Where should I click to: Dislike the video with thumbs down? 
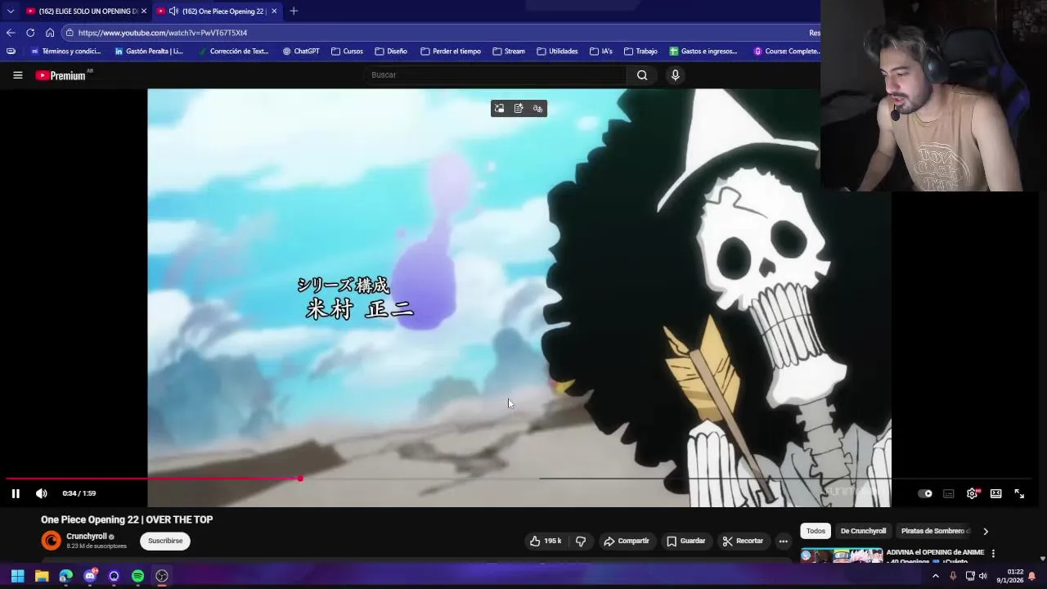[581, 541]
